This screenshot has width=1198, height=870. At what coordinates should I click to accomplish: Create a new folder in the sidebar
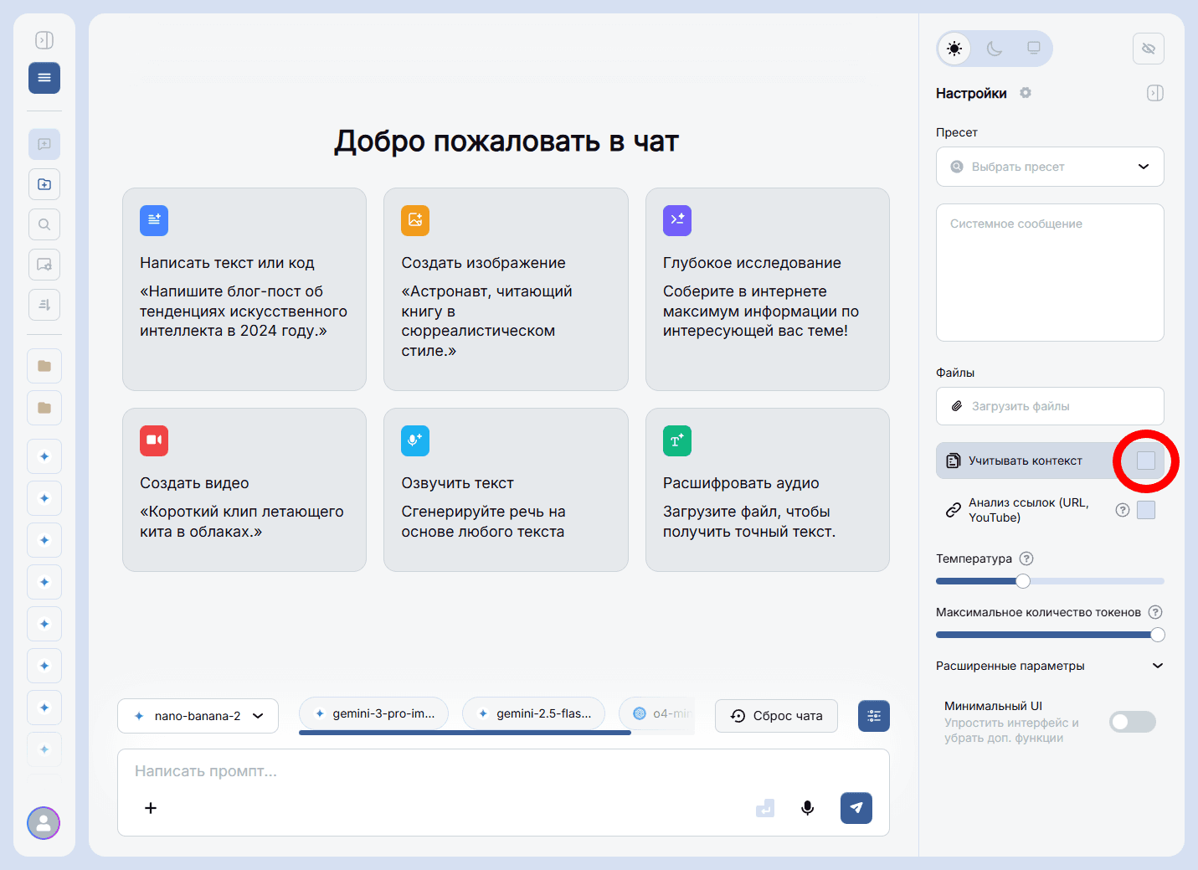pos(44,184)
